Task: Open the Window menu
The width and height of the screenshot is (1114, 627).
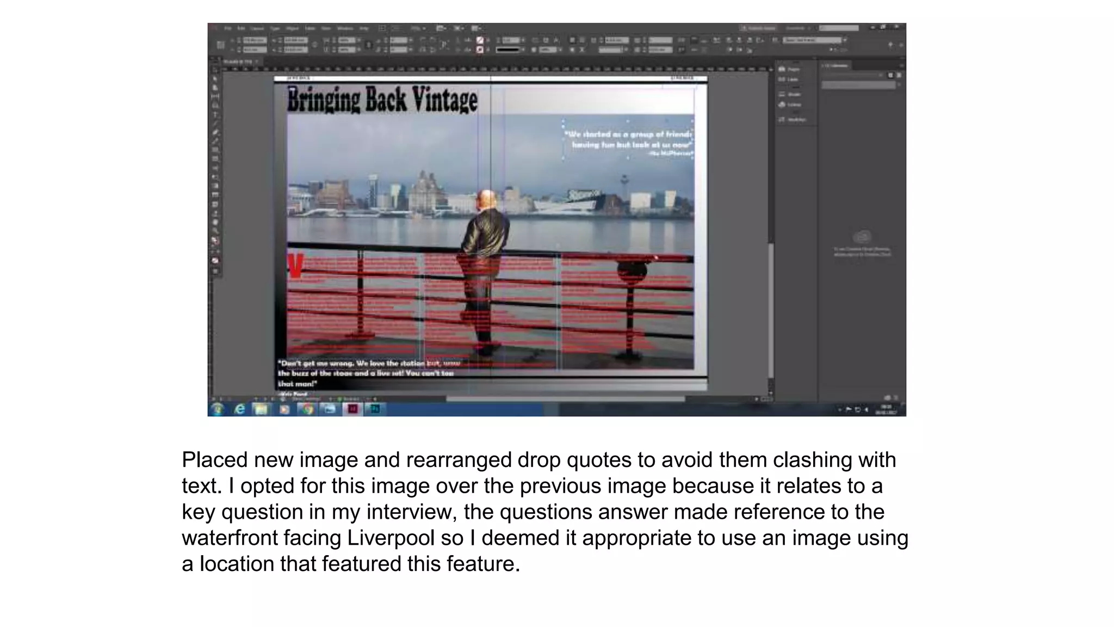Action: 345,28
